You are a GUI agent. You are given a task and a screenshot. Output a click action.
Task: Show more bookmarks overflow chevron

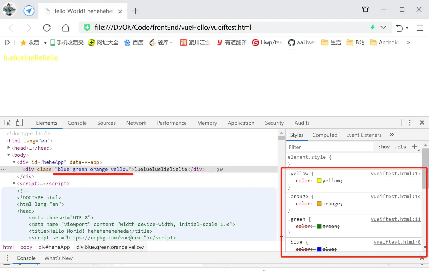click(x=408, y=43)
